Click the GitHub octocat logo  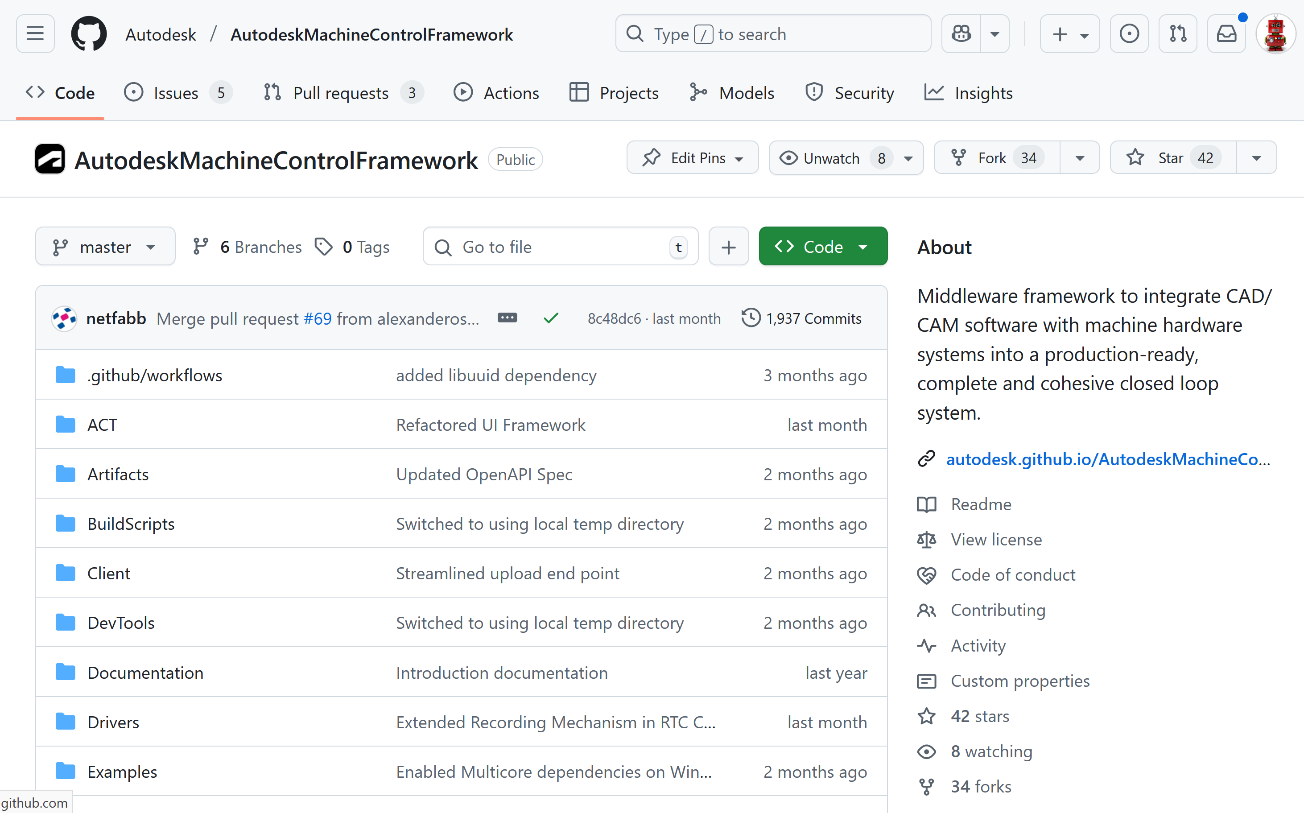point(89,34)
